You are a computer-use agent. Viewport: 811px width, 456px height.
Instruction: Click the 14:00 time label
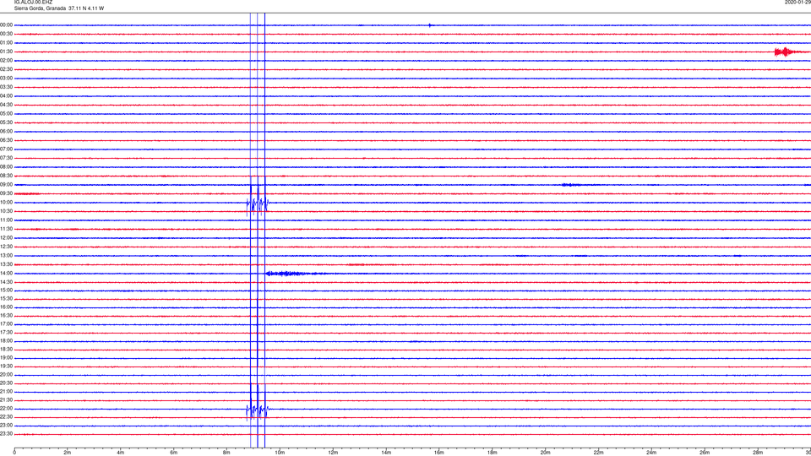[x=6, y=273]
